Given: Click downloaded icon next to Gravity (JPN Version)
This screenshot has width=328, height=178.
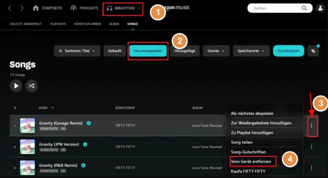Looking at the screenshot, I should point(85,144).
